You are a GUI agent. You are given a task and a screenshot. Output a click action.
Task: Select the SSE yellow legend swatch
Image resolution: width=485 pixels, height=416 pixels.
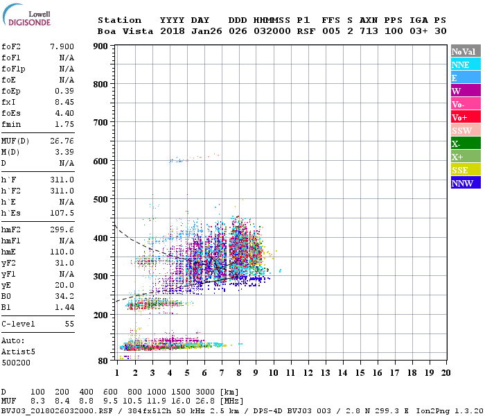[x=466, y=170]
